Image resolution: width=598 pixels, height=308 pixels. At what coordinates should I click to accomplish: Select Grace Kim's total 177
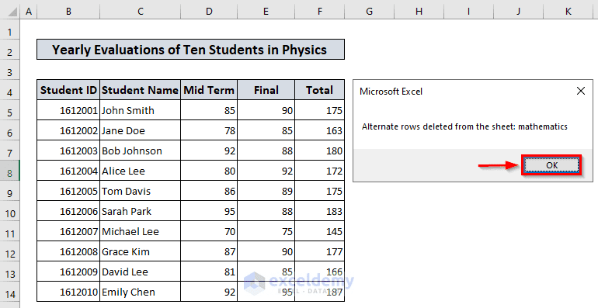[320, 251]
